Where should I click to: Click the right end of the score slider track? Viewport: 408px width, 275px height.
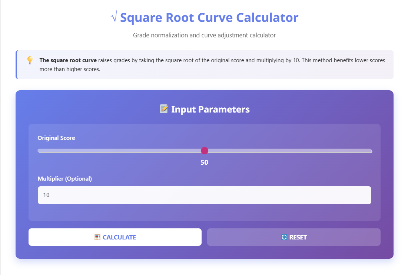[369, 151]
